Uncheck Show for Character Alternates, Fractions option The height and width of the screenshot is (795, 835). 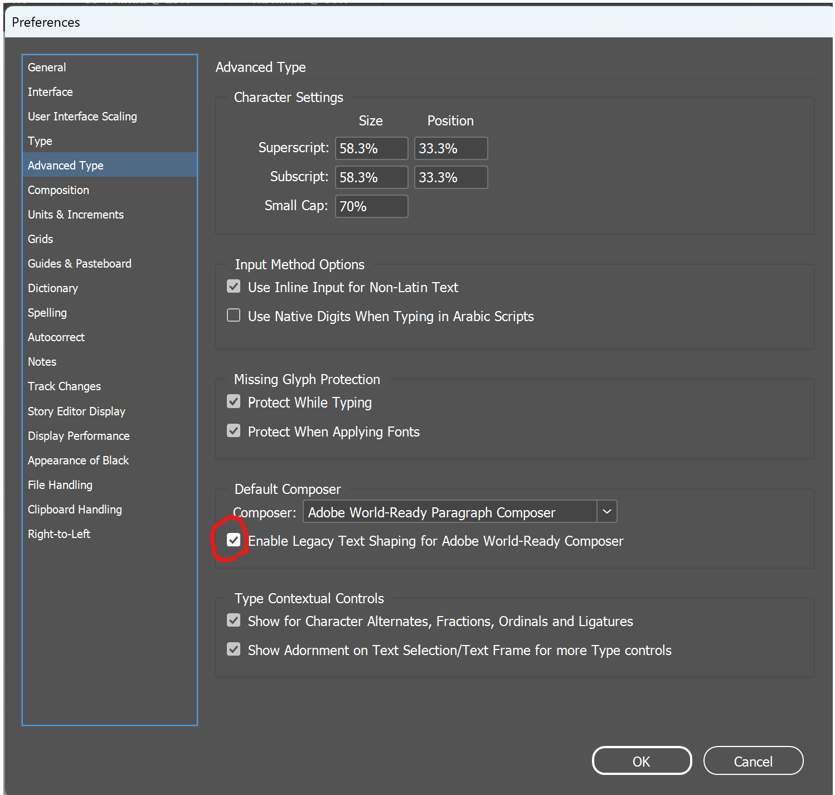(234, 621)
